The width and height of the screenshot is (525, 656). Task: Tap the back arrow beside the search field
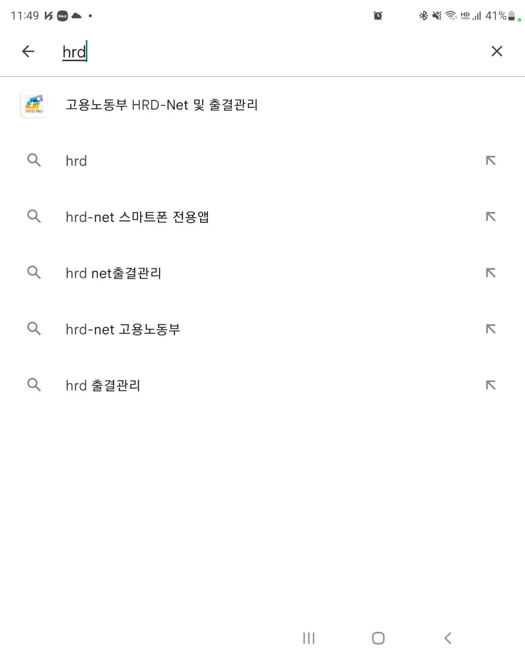pos(28,51)
